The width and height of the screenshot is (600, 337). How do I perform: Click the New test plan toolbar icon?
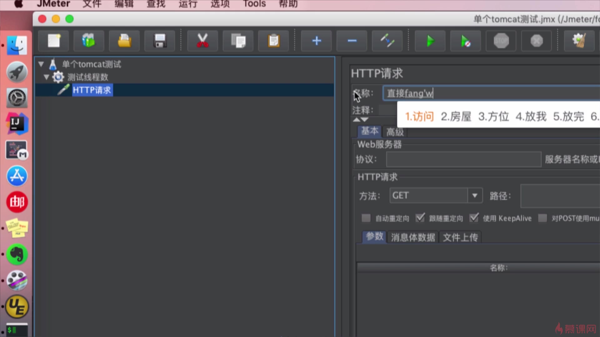pyautogui.click(x=53, y=41)
